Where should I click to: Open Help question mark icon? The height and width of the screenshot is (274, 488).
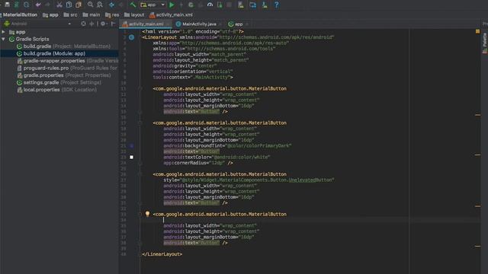(276, 5)
